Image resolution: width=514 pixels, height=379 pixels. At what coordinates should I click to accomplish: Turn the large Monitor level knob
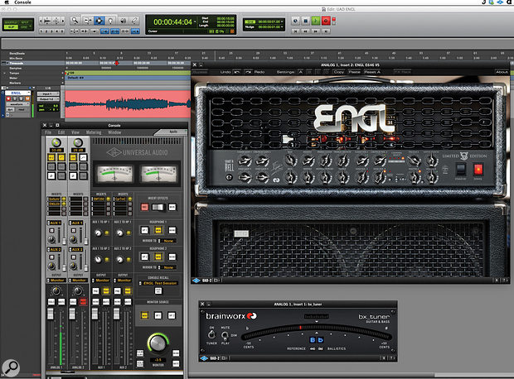point(158,343)
